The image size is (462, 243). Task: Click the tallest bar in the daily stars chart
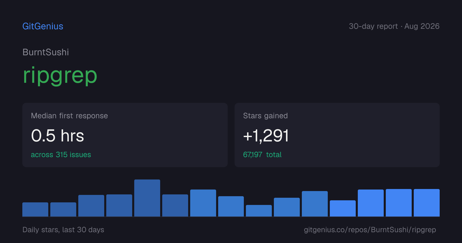[147, 198]
